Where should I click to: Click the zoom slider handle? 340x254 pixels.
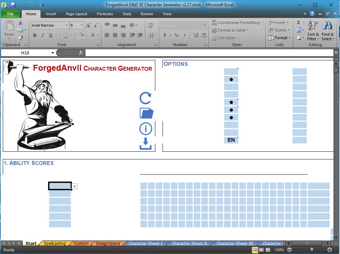(312, 249)
